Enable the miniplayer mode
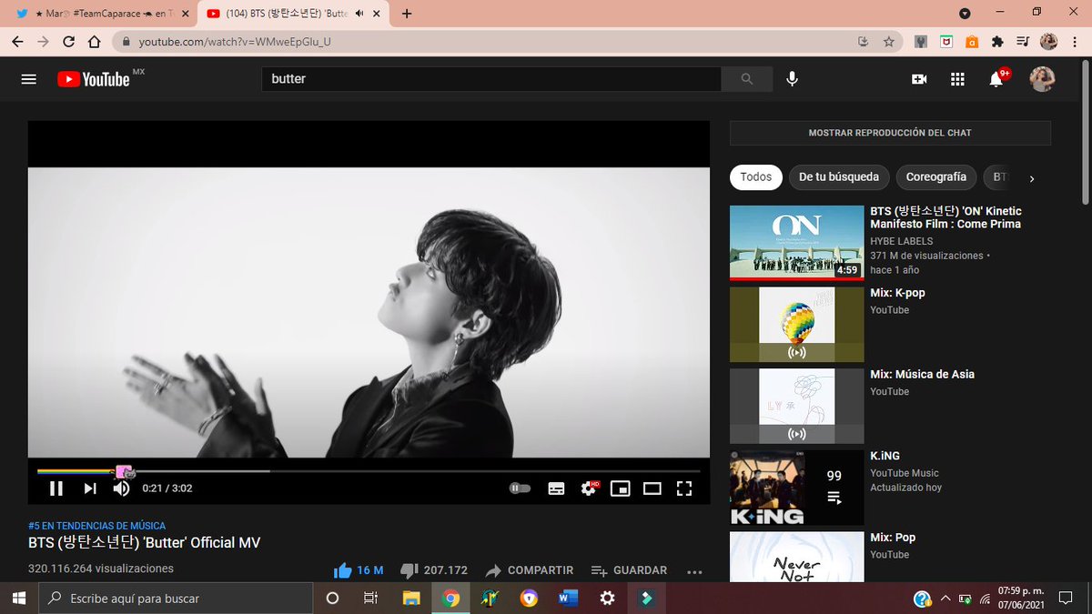Image resolution: width=1092 pixels, height=614 pixels. pyautogui.click(x=621, y=488)
